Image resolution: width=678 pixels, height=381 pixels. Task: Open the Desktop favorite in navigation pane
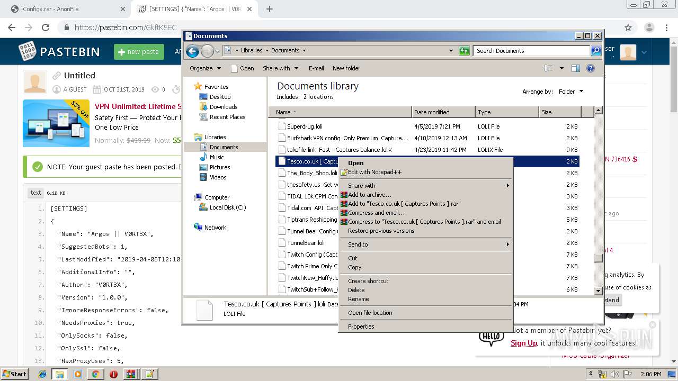220,97
